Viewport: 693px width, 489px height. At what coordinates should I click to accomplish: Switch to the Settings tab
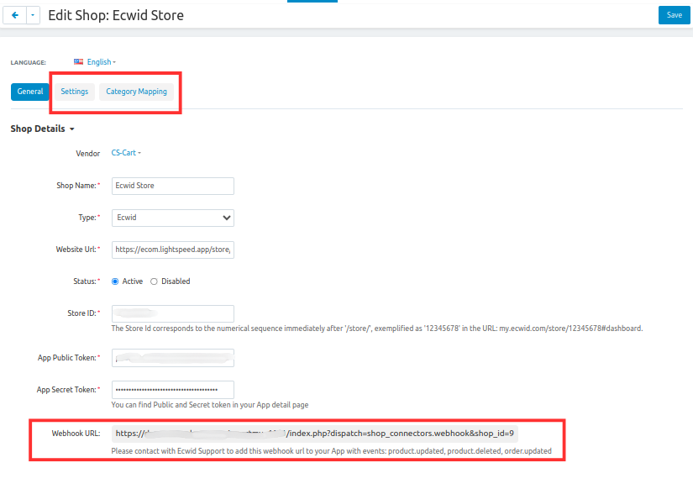[74, 92]
